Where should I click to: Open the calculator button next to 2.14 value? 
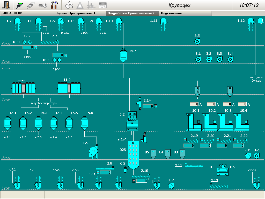click(156, 106)
